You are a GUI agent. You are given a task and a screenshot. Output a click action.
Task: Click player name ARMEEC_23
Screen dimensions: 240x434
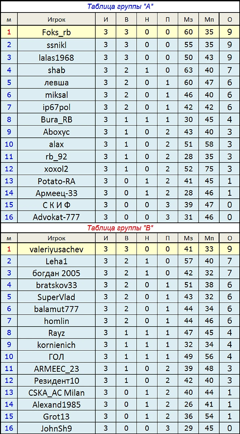pos(56,369)
